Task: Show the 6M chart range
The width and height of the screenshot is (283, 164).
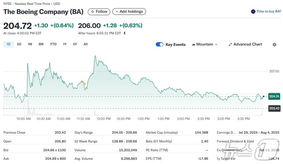Action: [x=41, y=44]
